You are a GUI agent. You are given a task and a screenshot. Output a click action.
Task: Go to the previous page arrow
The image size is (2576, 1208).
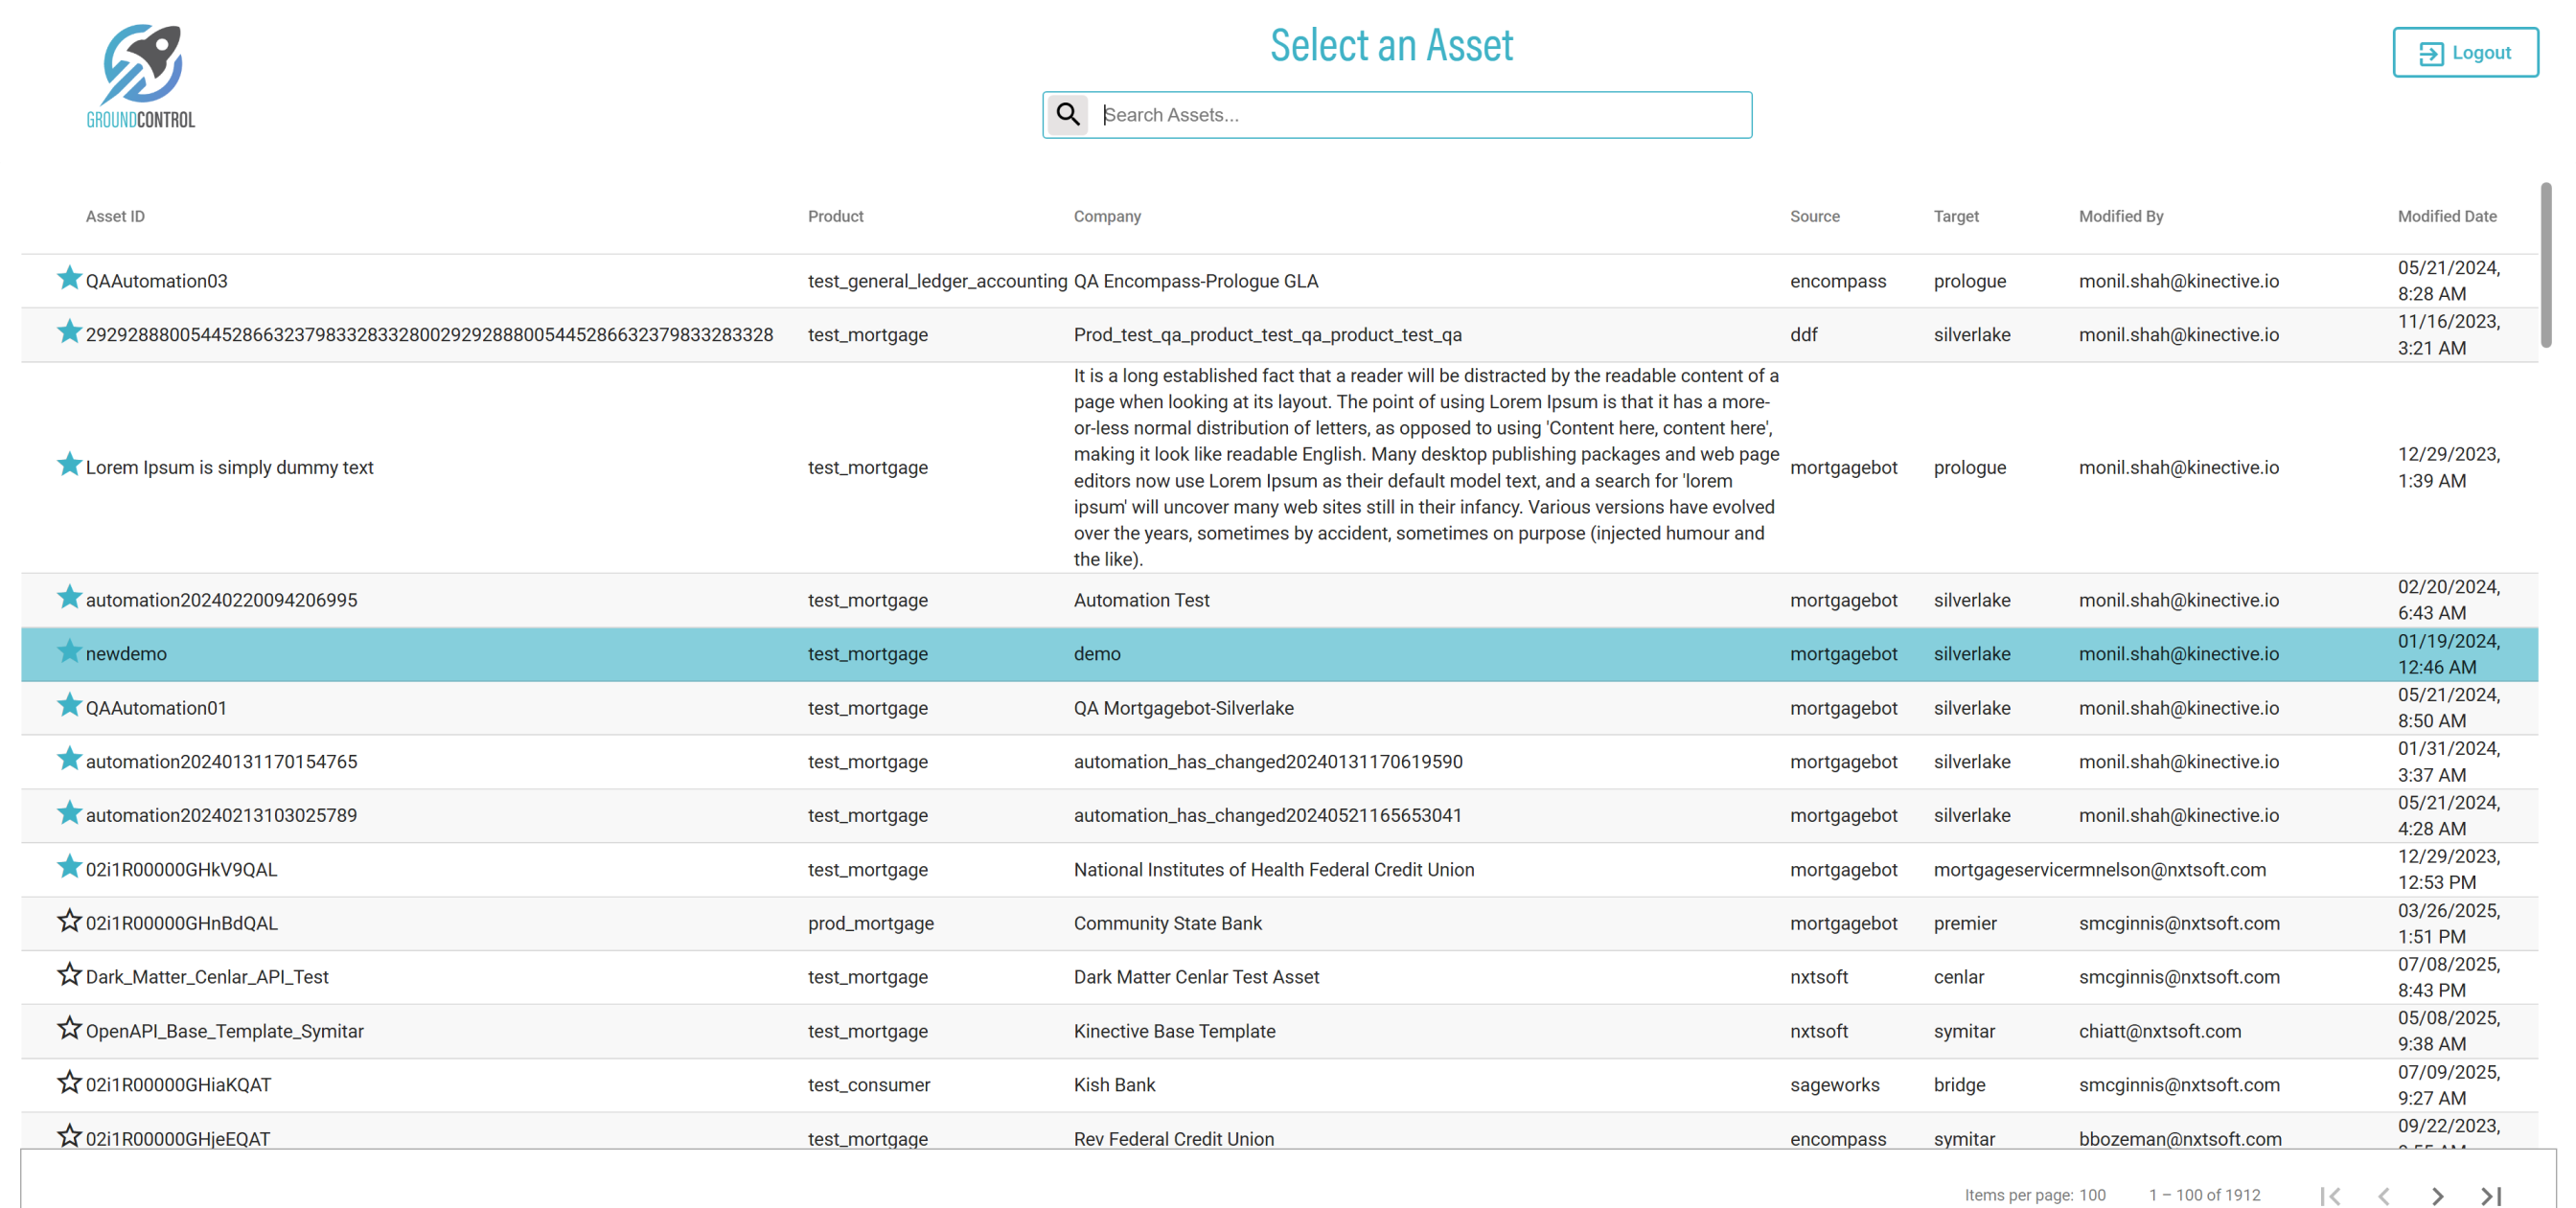[2384, 1195]
